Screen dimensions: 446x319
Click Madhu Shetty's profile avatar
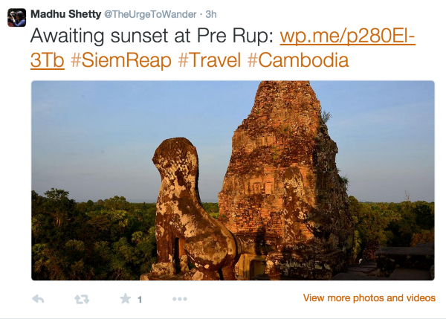point(16,17)
